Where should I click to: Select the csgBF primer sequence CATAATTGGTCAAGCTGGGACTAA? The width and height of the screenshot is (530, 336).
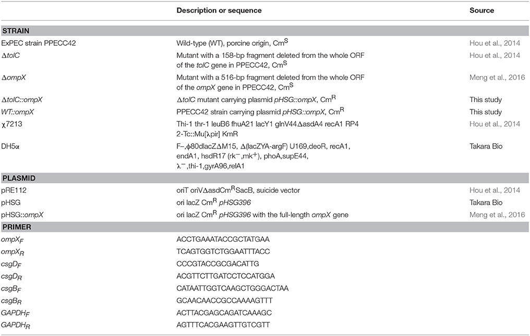(232, 289)
